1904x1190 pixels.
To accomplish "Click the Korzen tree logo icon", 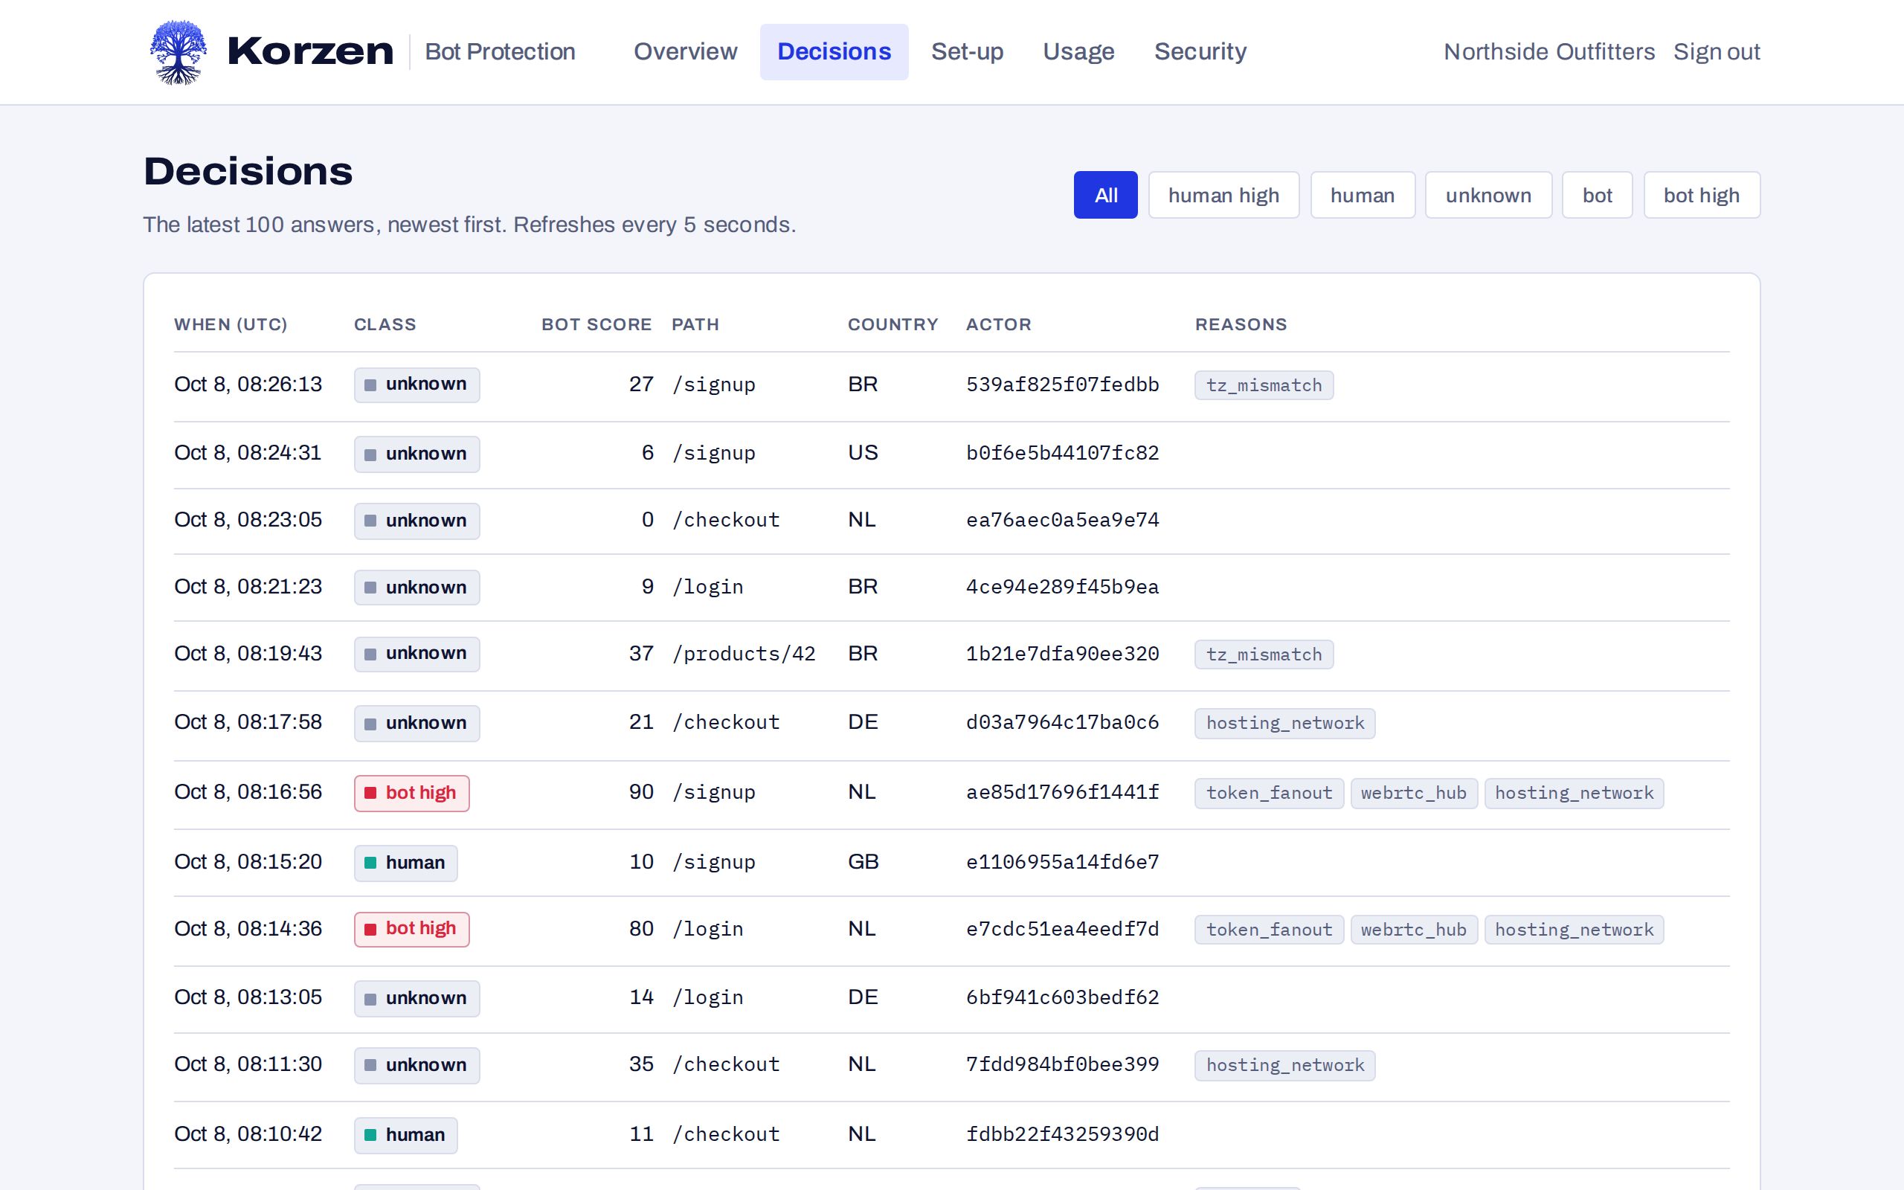I will [178, 52].
